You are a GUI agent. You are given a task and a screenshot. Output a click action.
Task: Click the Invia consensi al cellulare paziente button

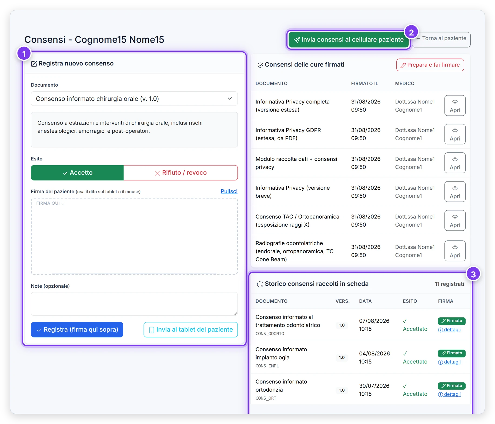coord(349,40)
